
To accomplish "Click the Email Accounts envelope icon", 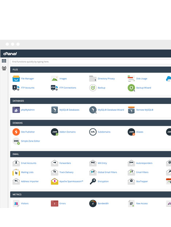I will click(x=16, y=163).
